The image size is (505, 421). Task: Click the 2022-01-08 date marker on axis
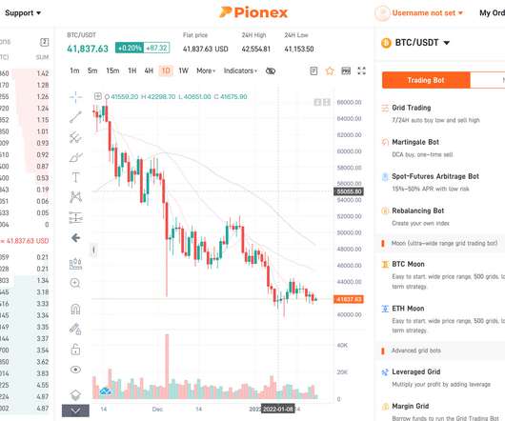click(277, 409)
